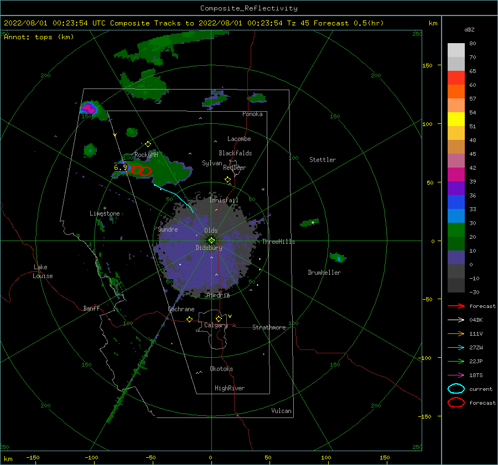
Task: Click the RedDeer city label
Action: [x=235, y=168]
